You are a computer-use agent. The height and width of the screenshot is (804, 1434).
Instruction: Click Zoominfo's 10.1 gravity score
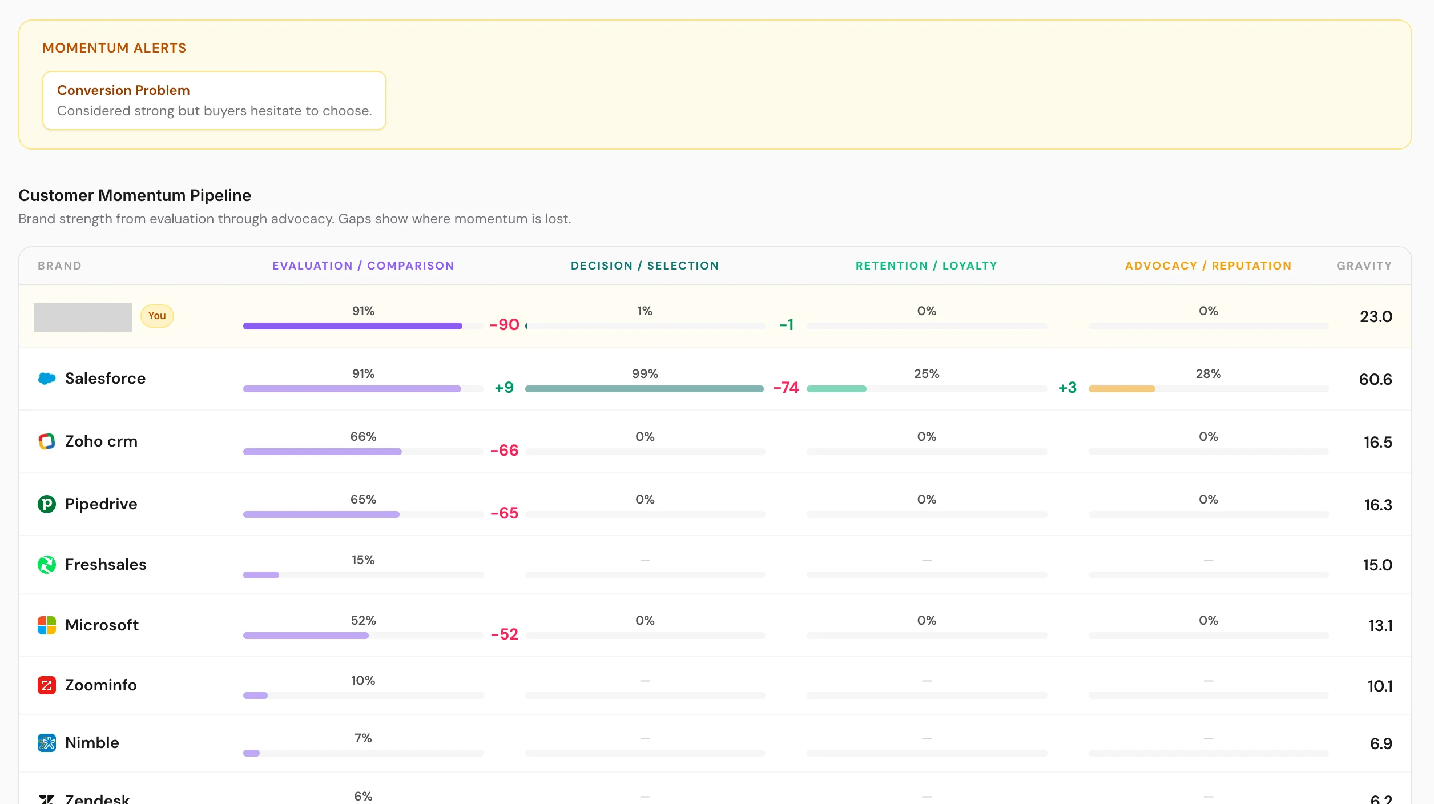[1380, 686]
